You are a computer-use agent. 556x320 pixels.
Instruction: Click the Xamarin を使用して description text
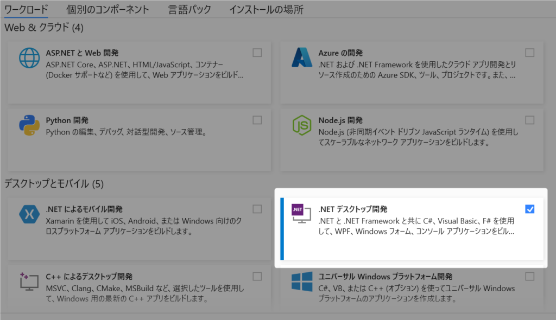[144, 226]
